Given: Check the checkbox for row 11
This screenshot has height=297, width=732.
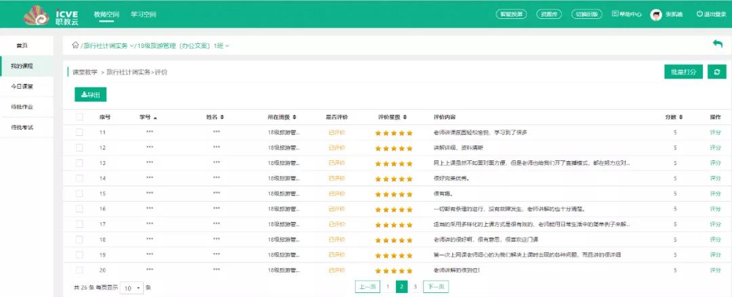Looking at the screenshot, I should 79,133.
